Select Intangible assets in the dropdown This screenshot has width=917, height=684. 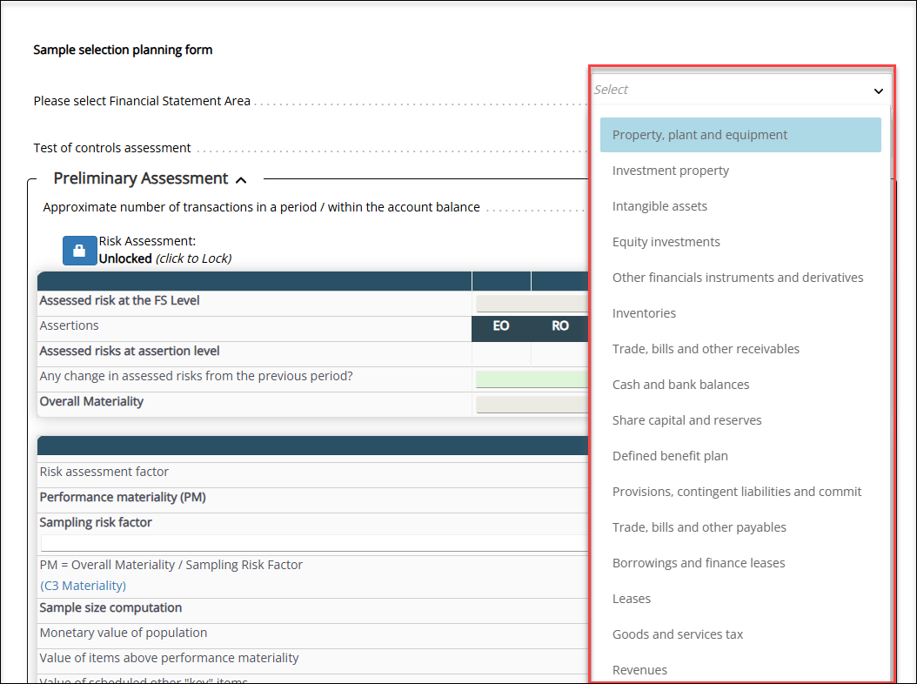click(659, 205)
